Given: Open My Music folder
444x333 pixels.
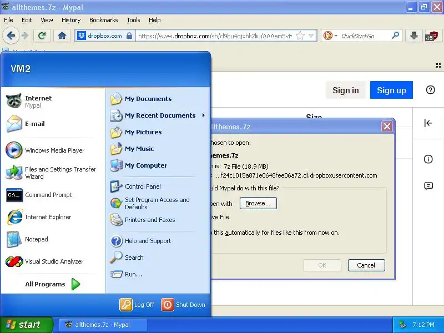Looking at the screenshot, I should pyautogui.click(x=158, y=149).
